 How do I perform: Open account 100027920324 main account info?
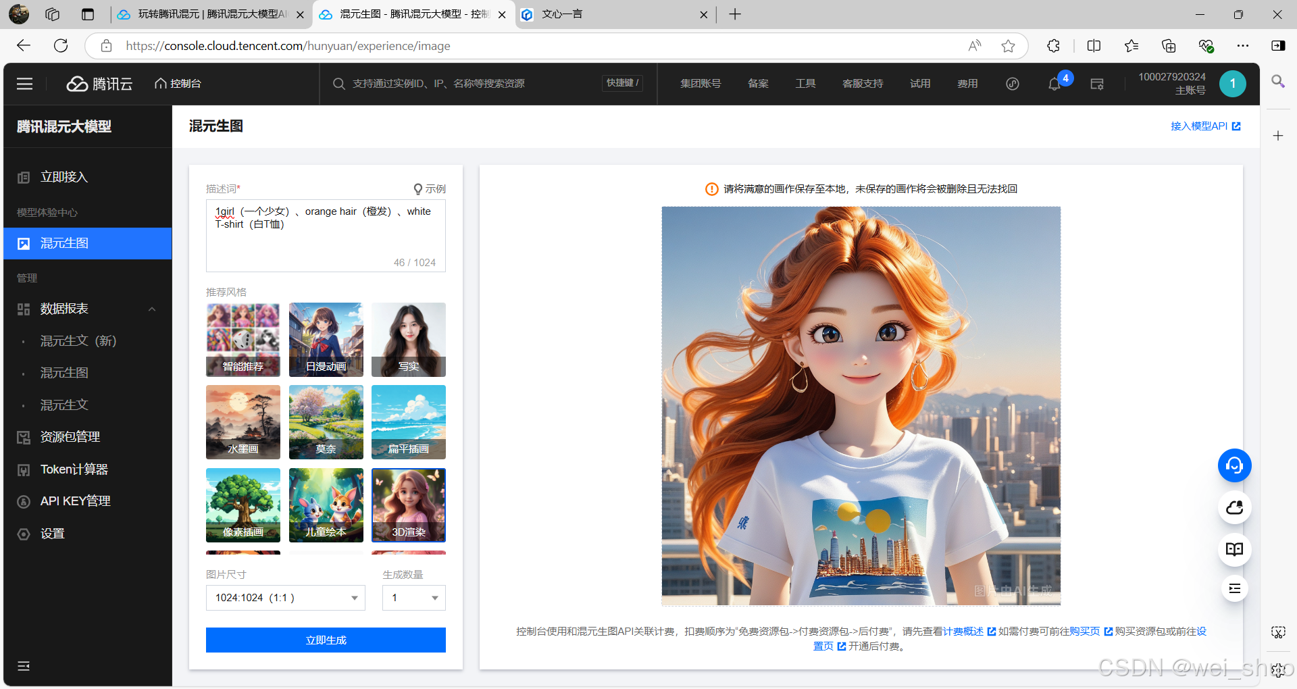(x=1172, y=83)
